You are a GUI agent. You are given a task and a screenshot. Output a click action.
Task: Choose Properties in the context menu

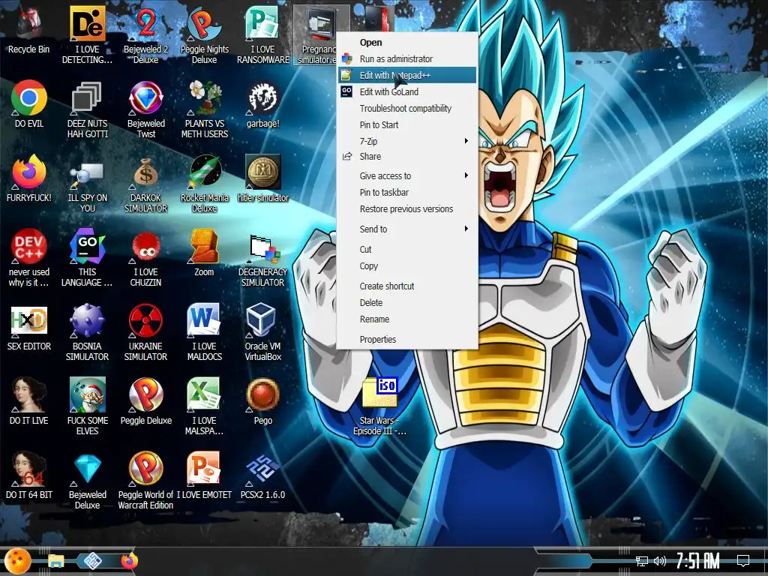(407, 340)
